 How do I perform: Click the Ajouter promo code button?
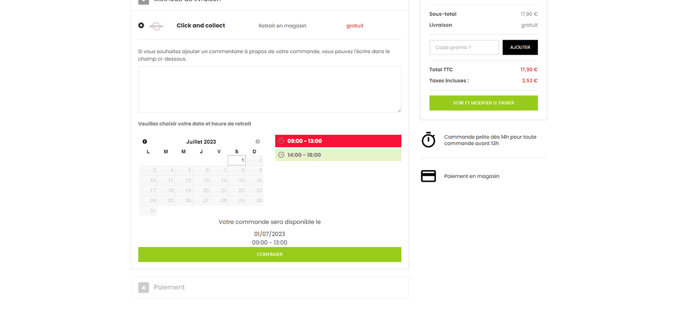pos(520,47)
